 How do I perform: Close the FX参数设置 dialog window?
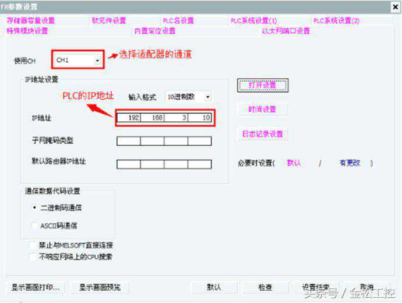pyautogui.click(x=396, y=7)
